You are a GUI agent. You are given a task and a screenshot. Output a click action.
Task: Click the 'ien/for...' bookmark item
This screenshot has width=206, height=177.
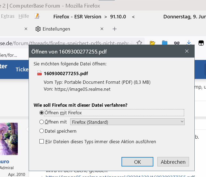coord(9,55)
